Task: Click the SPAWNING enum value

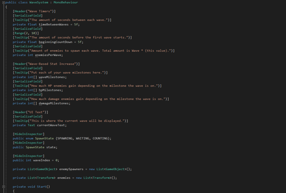Action: click(x=66, y=138)
